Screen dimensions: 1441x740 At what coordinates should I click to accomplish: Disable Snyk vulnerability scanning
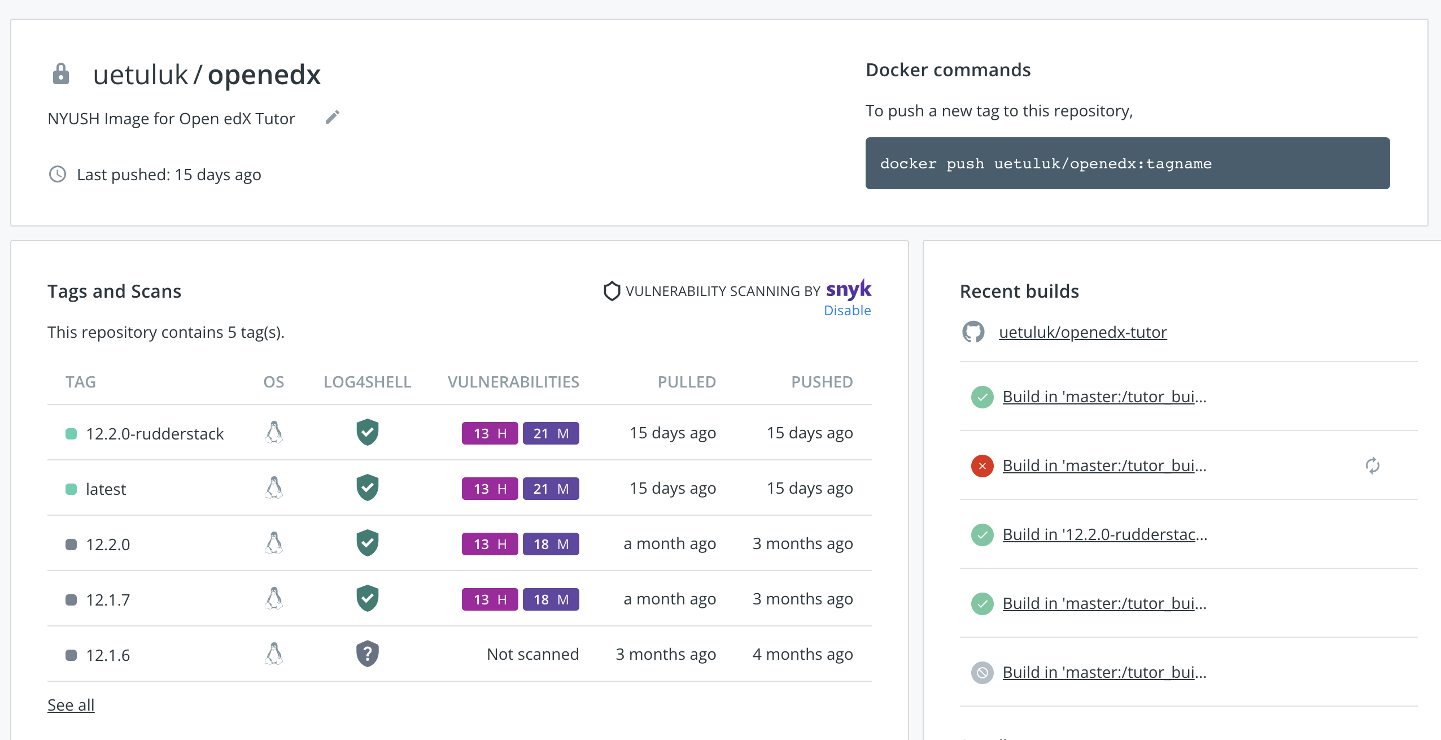(848, 311)
